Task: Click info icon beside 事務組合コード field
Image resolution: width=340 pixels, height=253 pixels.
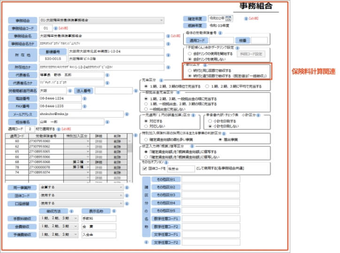Action: click(55, 28)
